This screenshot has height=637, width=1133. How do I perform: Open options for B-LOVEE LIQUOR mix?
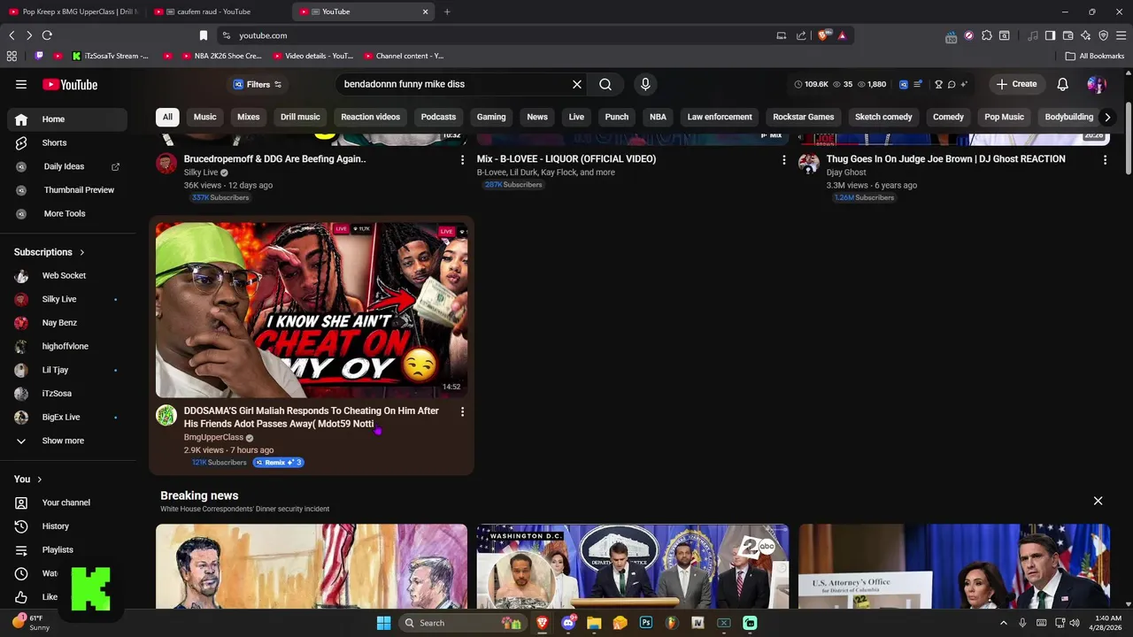(783, 159)
